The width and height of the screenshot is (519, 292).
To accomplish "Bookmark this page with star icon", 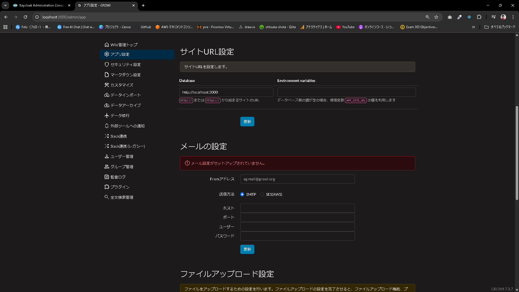I will 436,17.
